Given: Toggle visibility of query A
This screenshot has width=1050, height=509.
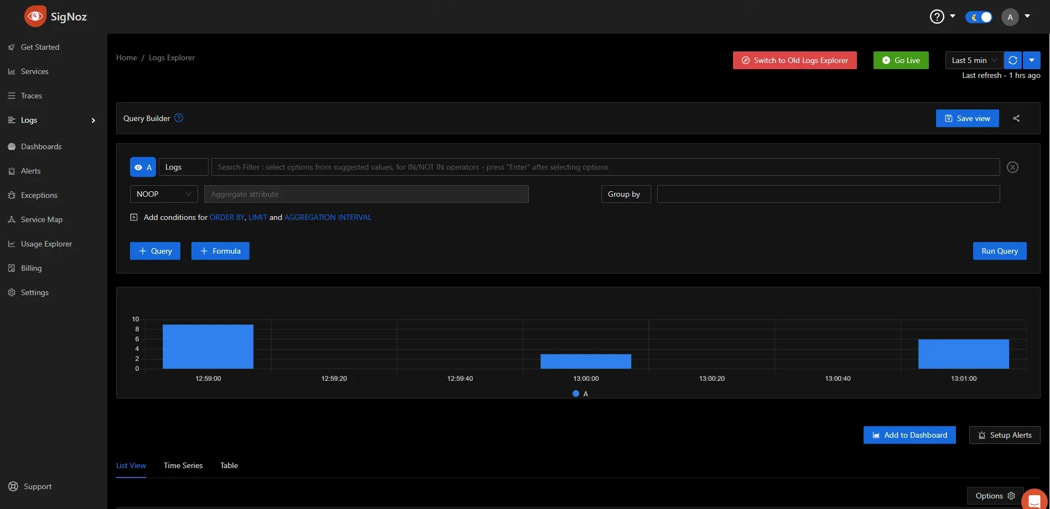Looking at the screenshot, I should click(x=143, y=167).
